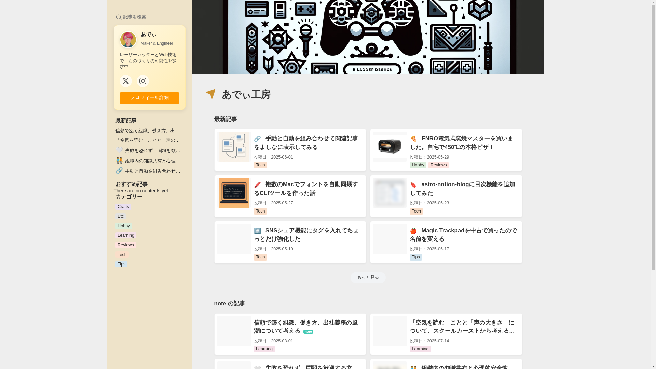Open sidebar article 「空気を読む」こと

pyautogui.click(x=148, y=140)
